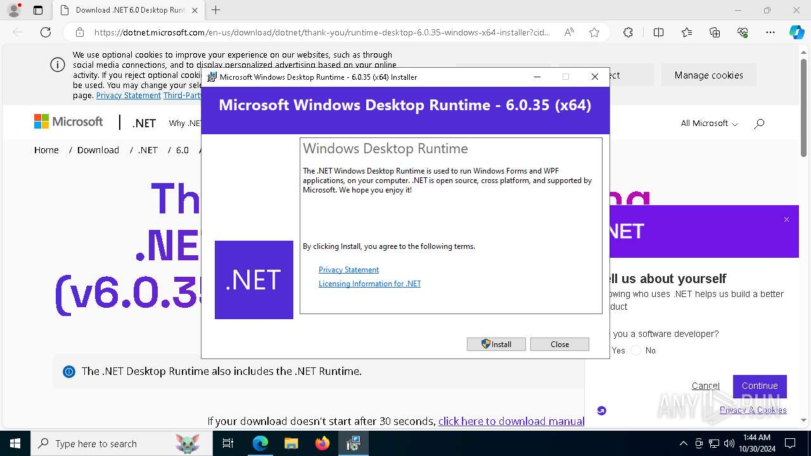Open Microsoft Edge from taskbar
Viewport: 811px width, 456px height.
coord(260,443)
